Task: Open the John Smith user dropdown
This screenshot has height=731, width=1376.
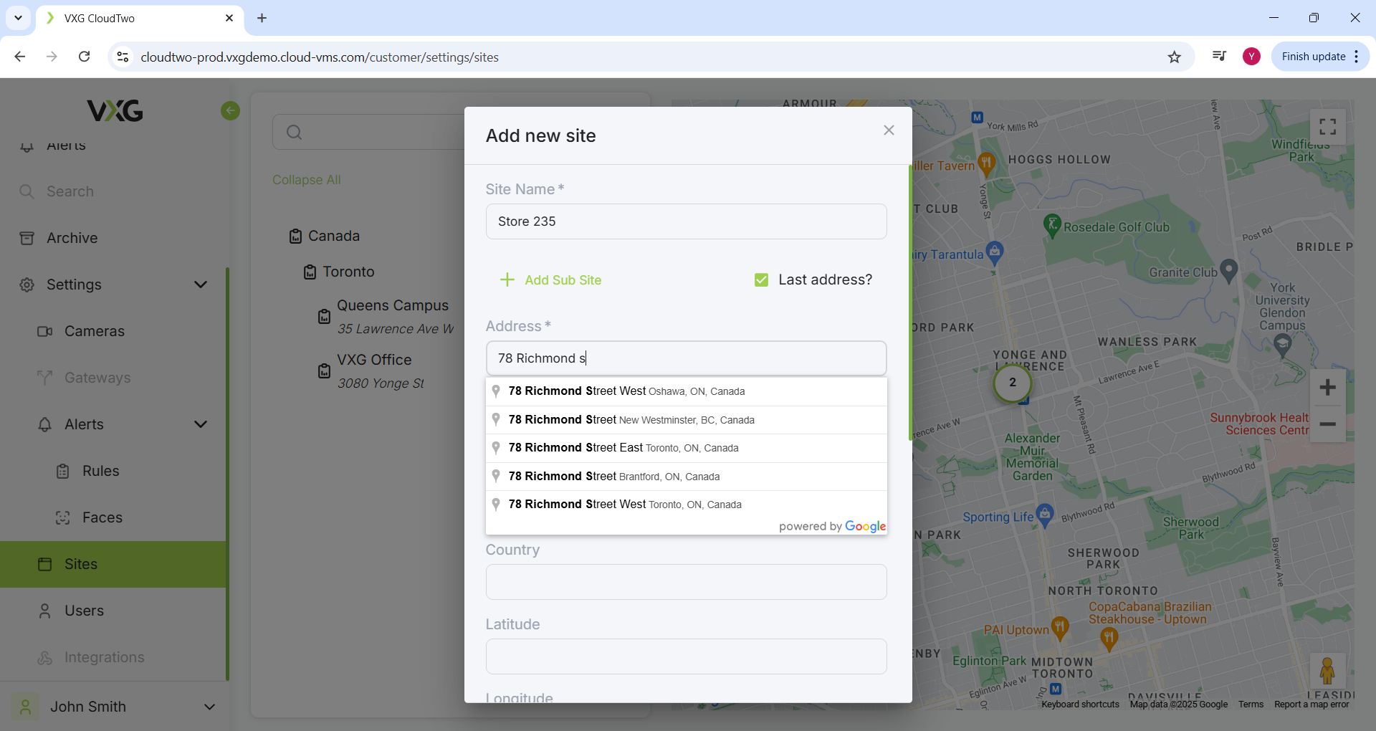Action: point(209,707)
